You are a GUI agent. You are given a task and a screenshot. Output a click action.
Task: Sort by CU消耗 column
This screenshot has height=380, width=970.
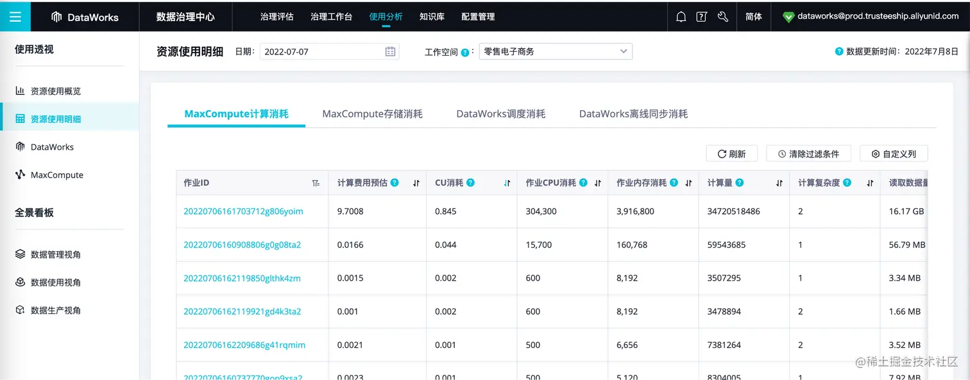point(507,183)
